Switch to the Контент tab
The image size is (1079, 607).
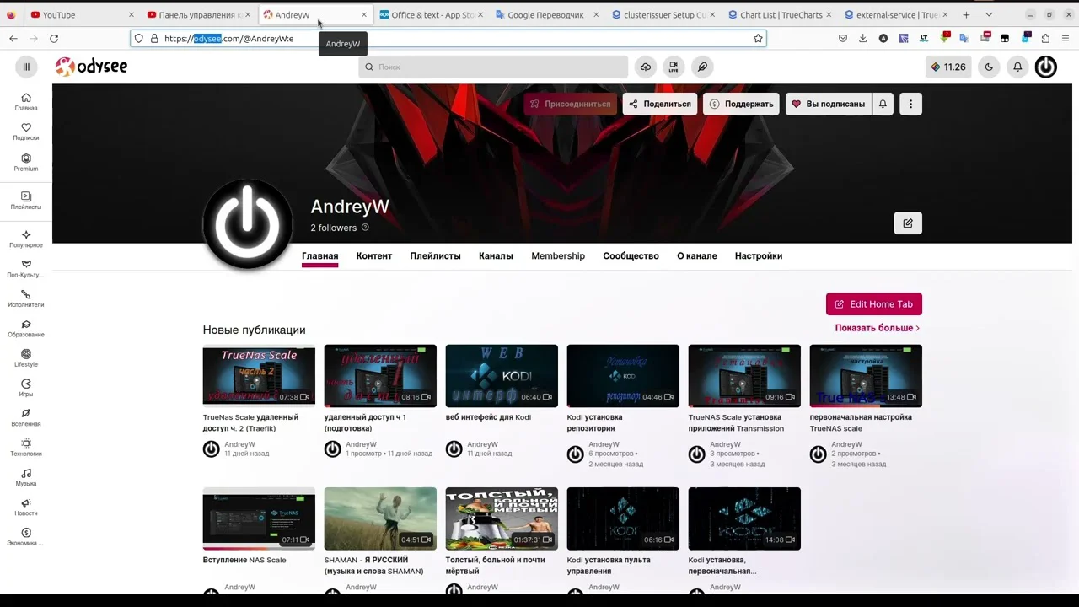click(373, 256)
